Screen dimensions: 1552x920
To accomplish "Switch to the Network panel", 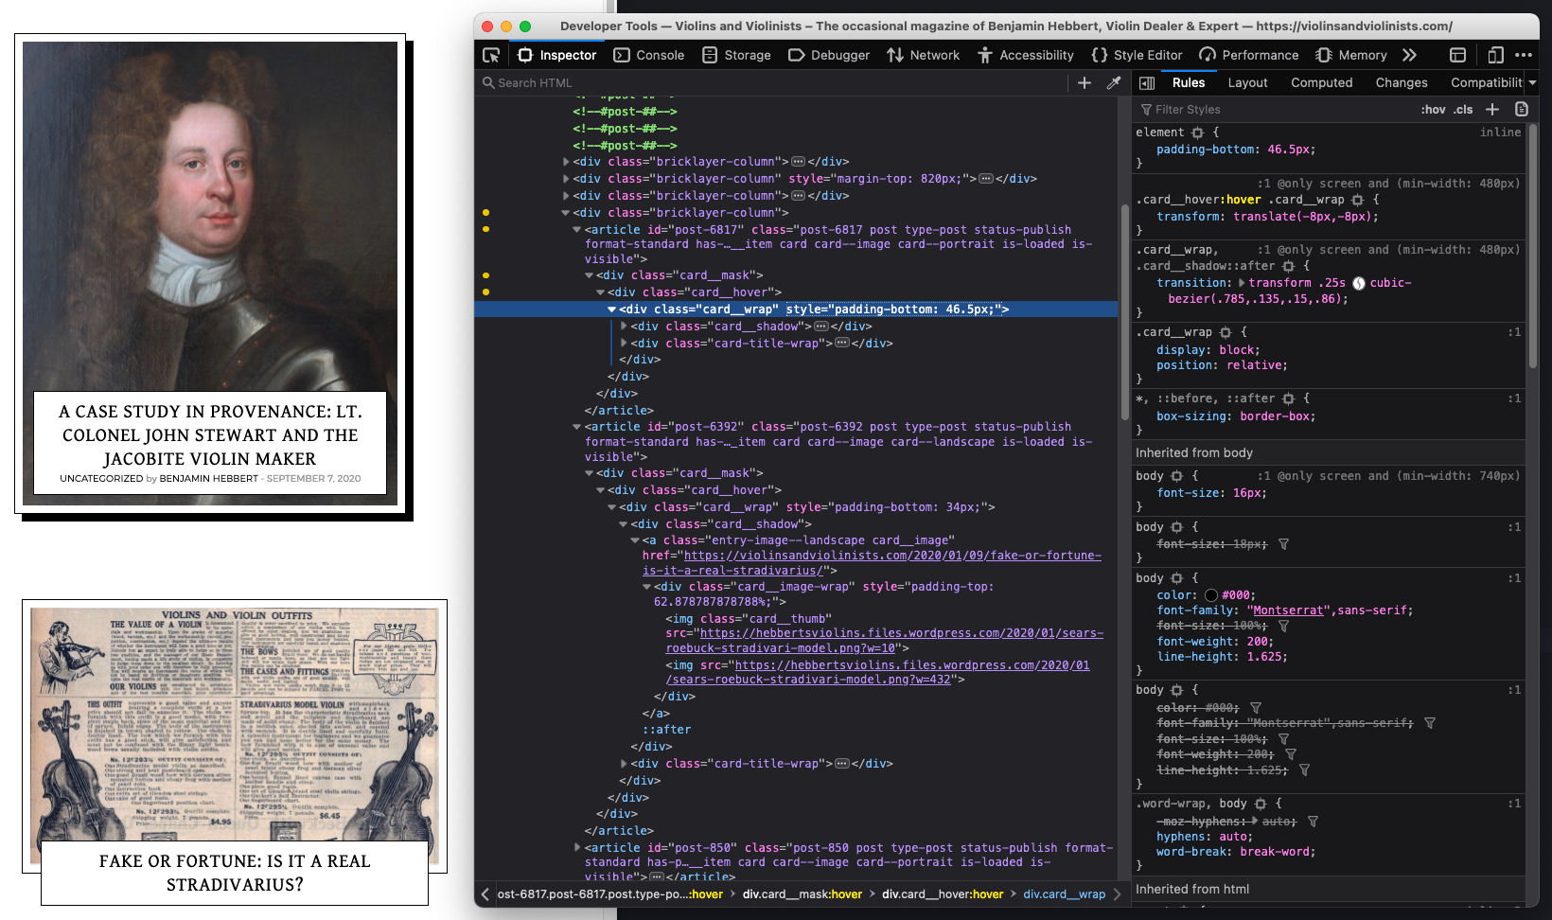I will (x=923, y=55).
